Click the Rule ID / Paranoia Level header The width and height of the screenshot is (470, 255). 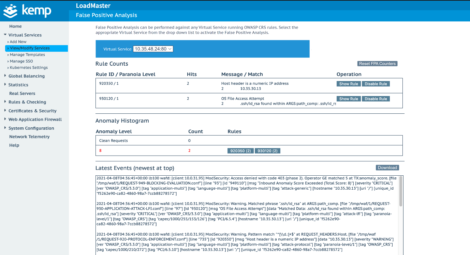tap(126, 74)
